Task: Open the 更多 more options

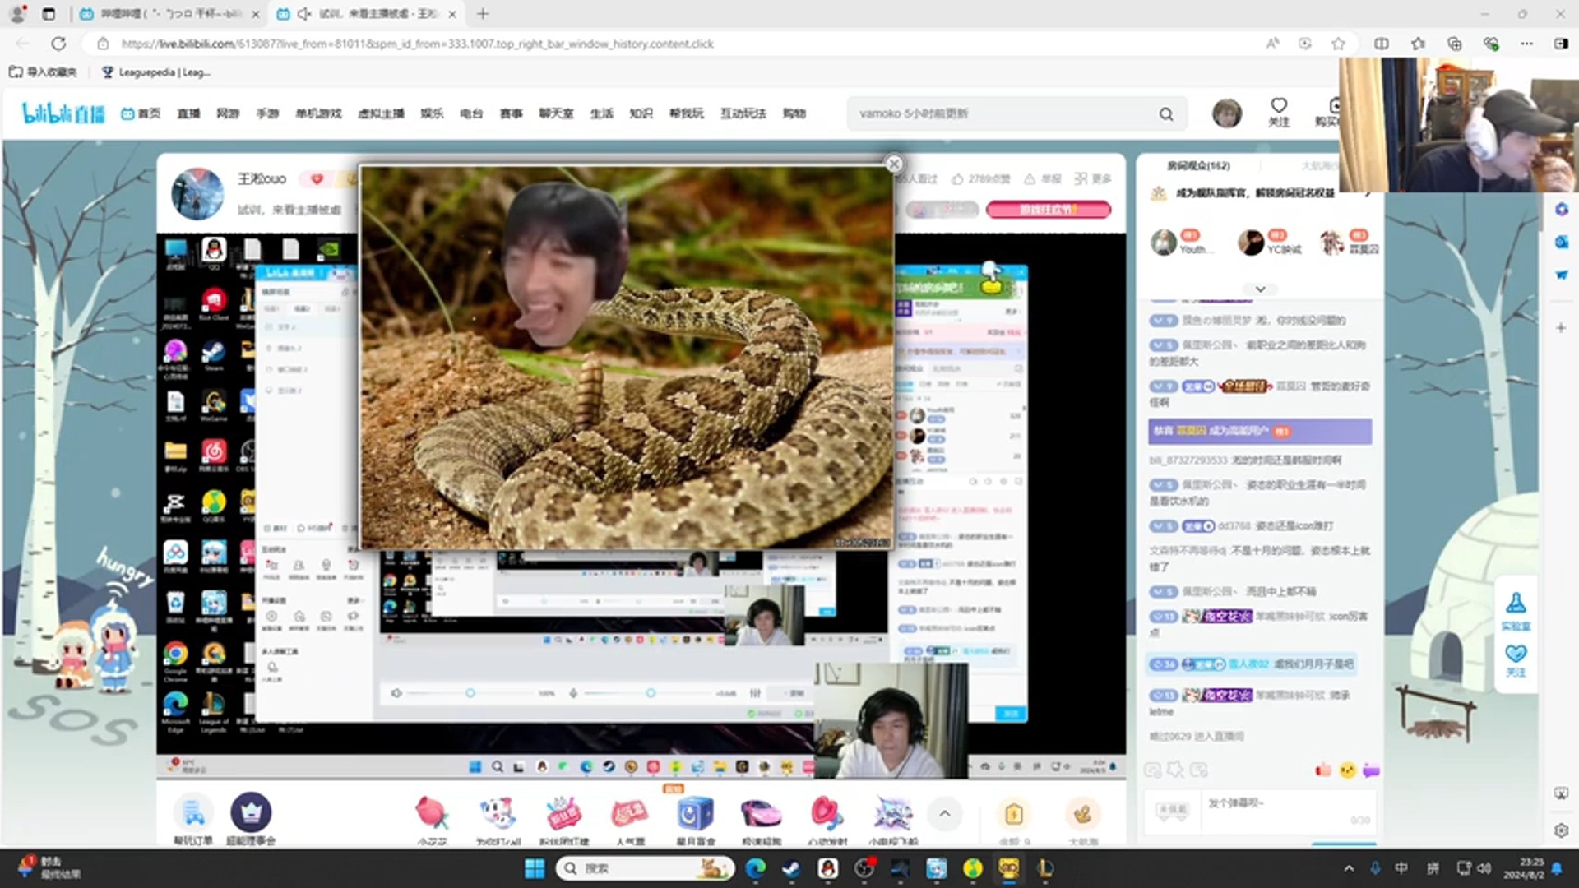Action: (x=1093, y=178)
